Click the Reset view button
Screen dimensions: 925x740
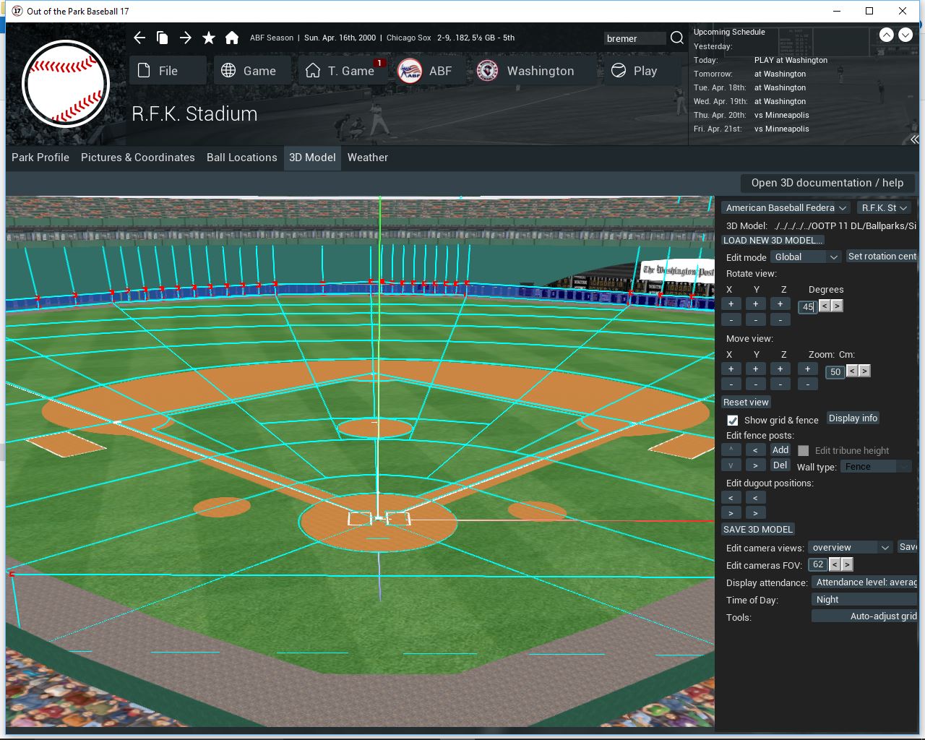coord(746,403)
